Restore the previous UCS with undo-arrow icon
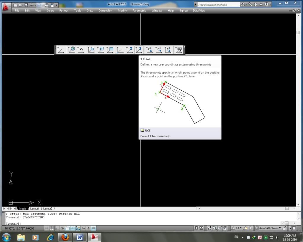This screenshot has width=303, height=242. pyautogui.click(x=80, y=50)
